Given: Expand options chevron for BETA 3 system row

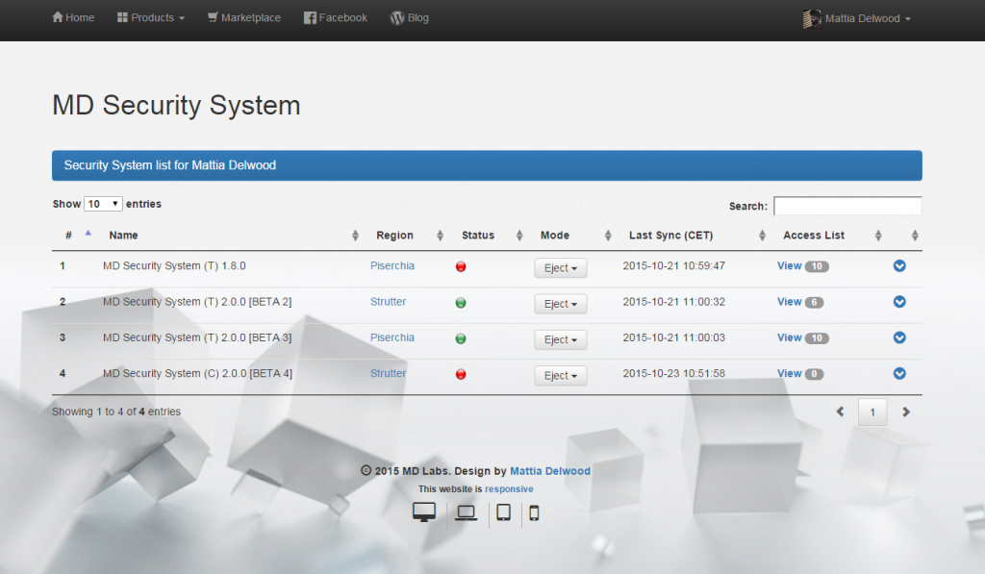Looking at the screenshot, I should coord(899,337).
